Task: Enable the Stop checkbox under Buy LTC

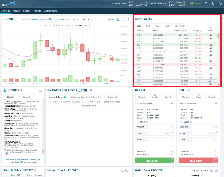Action: [x=138, y=122]
